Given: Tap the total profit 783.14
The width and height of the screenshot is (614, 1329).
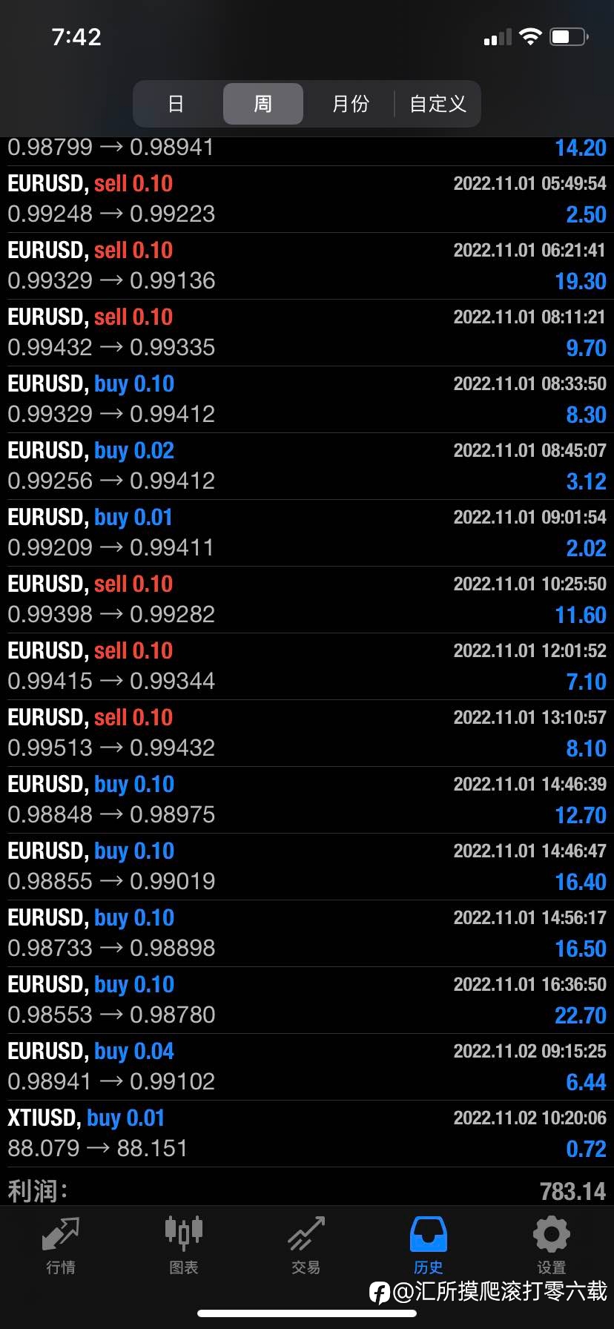Looking at the screenshot, I should point(572,1191).
